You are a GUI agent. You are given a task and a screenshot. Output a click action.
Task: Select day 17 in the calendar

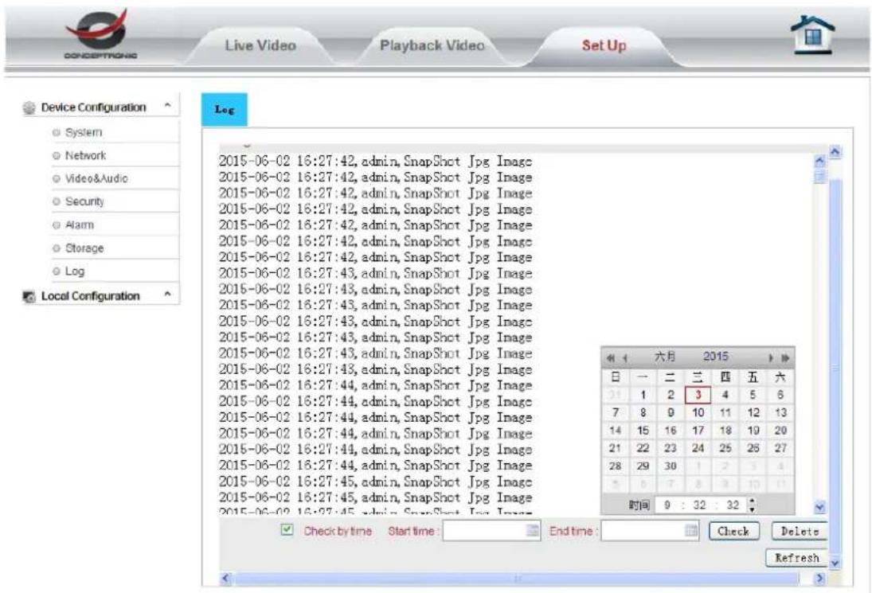698,430
